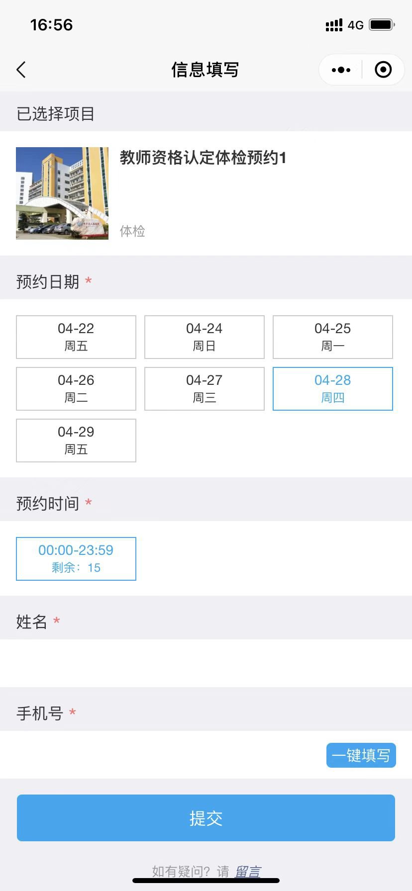Tap the battery status icon
This screenshot has width=412, height=891.
pos(382,25)
